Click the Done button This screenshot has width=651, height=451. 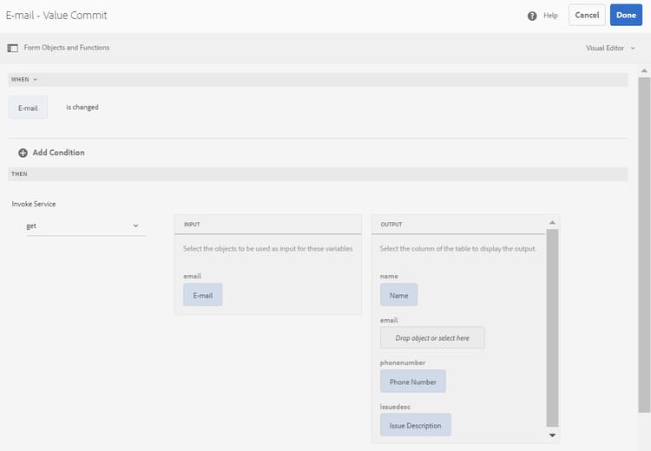[x=626, y=16]
